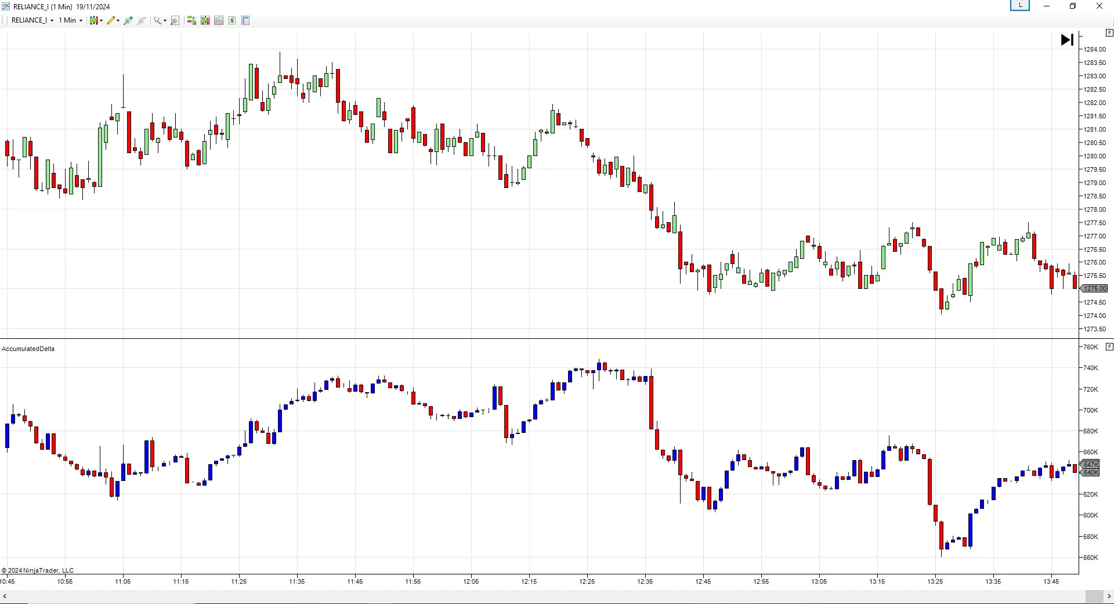Open the Indicators chart icon
This screenshot has width=1114, height=604.
pos(219,20)
